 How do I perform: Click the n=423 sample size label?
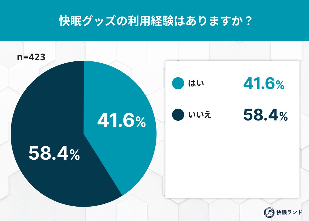[x=31, y=57]
